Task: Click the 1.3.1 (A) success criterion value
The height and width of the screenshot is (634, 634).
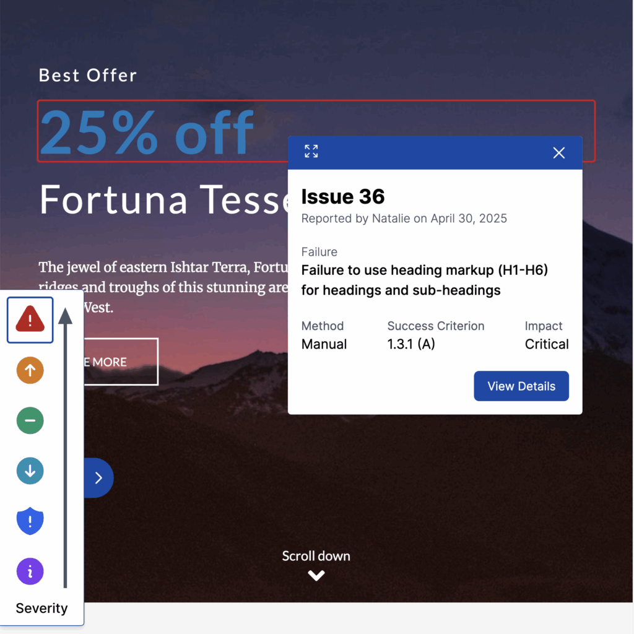Action: coord(411,344)
